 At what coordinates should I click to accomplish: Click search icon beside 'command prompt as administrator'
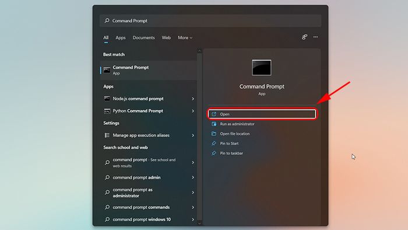[x=107, y=193]
